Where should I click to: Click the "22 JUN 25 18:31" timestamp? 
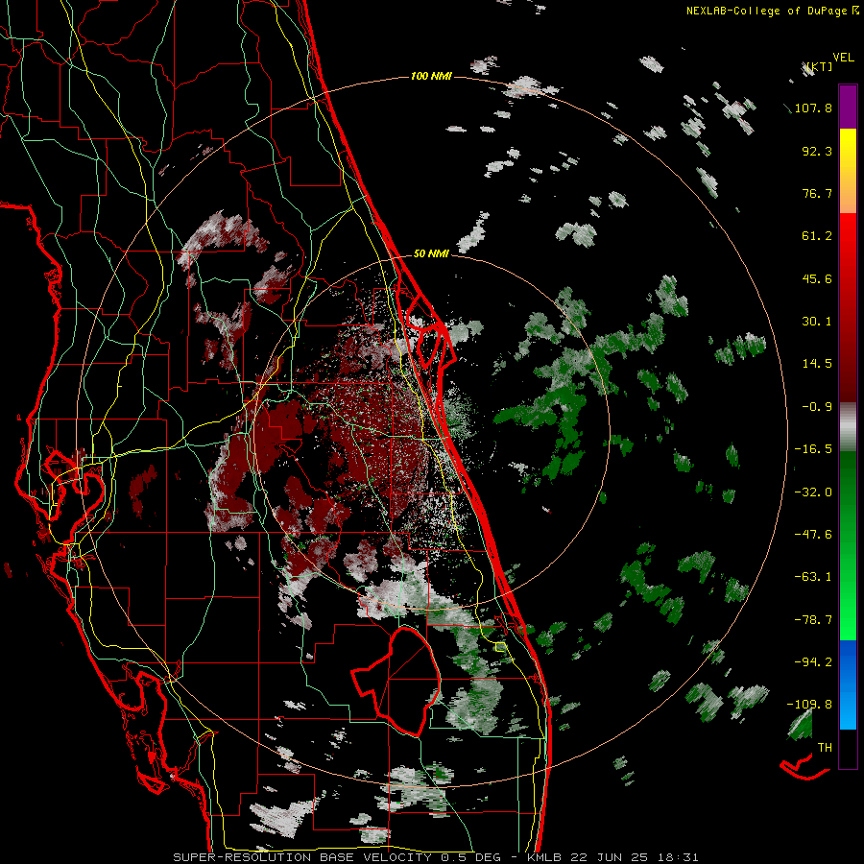[633, 857]
